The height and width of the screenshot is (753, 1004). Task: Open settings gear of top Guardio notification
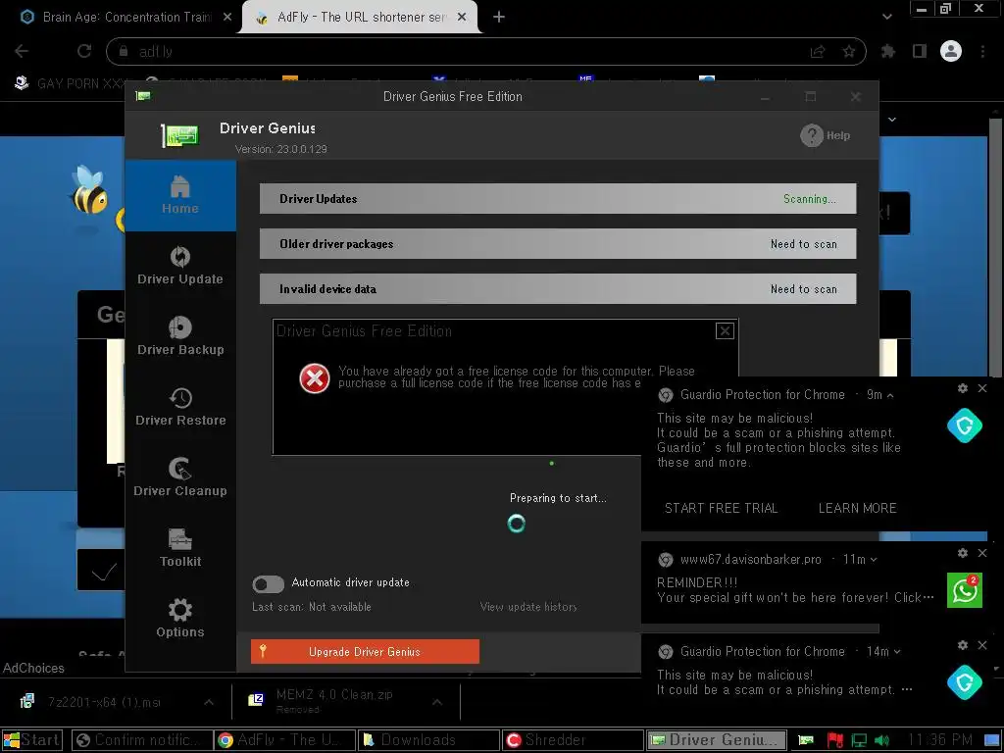pos(963,388)
